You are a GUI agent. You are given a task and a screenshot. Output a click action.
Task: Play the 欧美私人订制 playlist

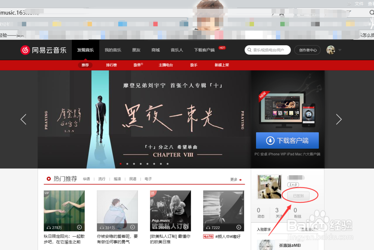(186, 227)
